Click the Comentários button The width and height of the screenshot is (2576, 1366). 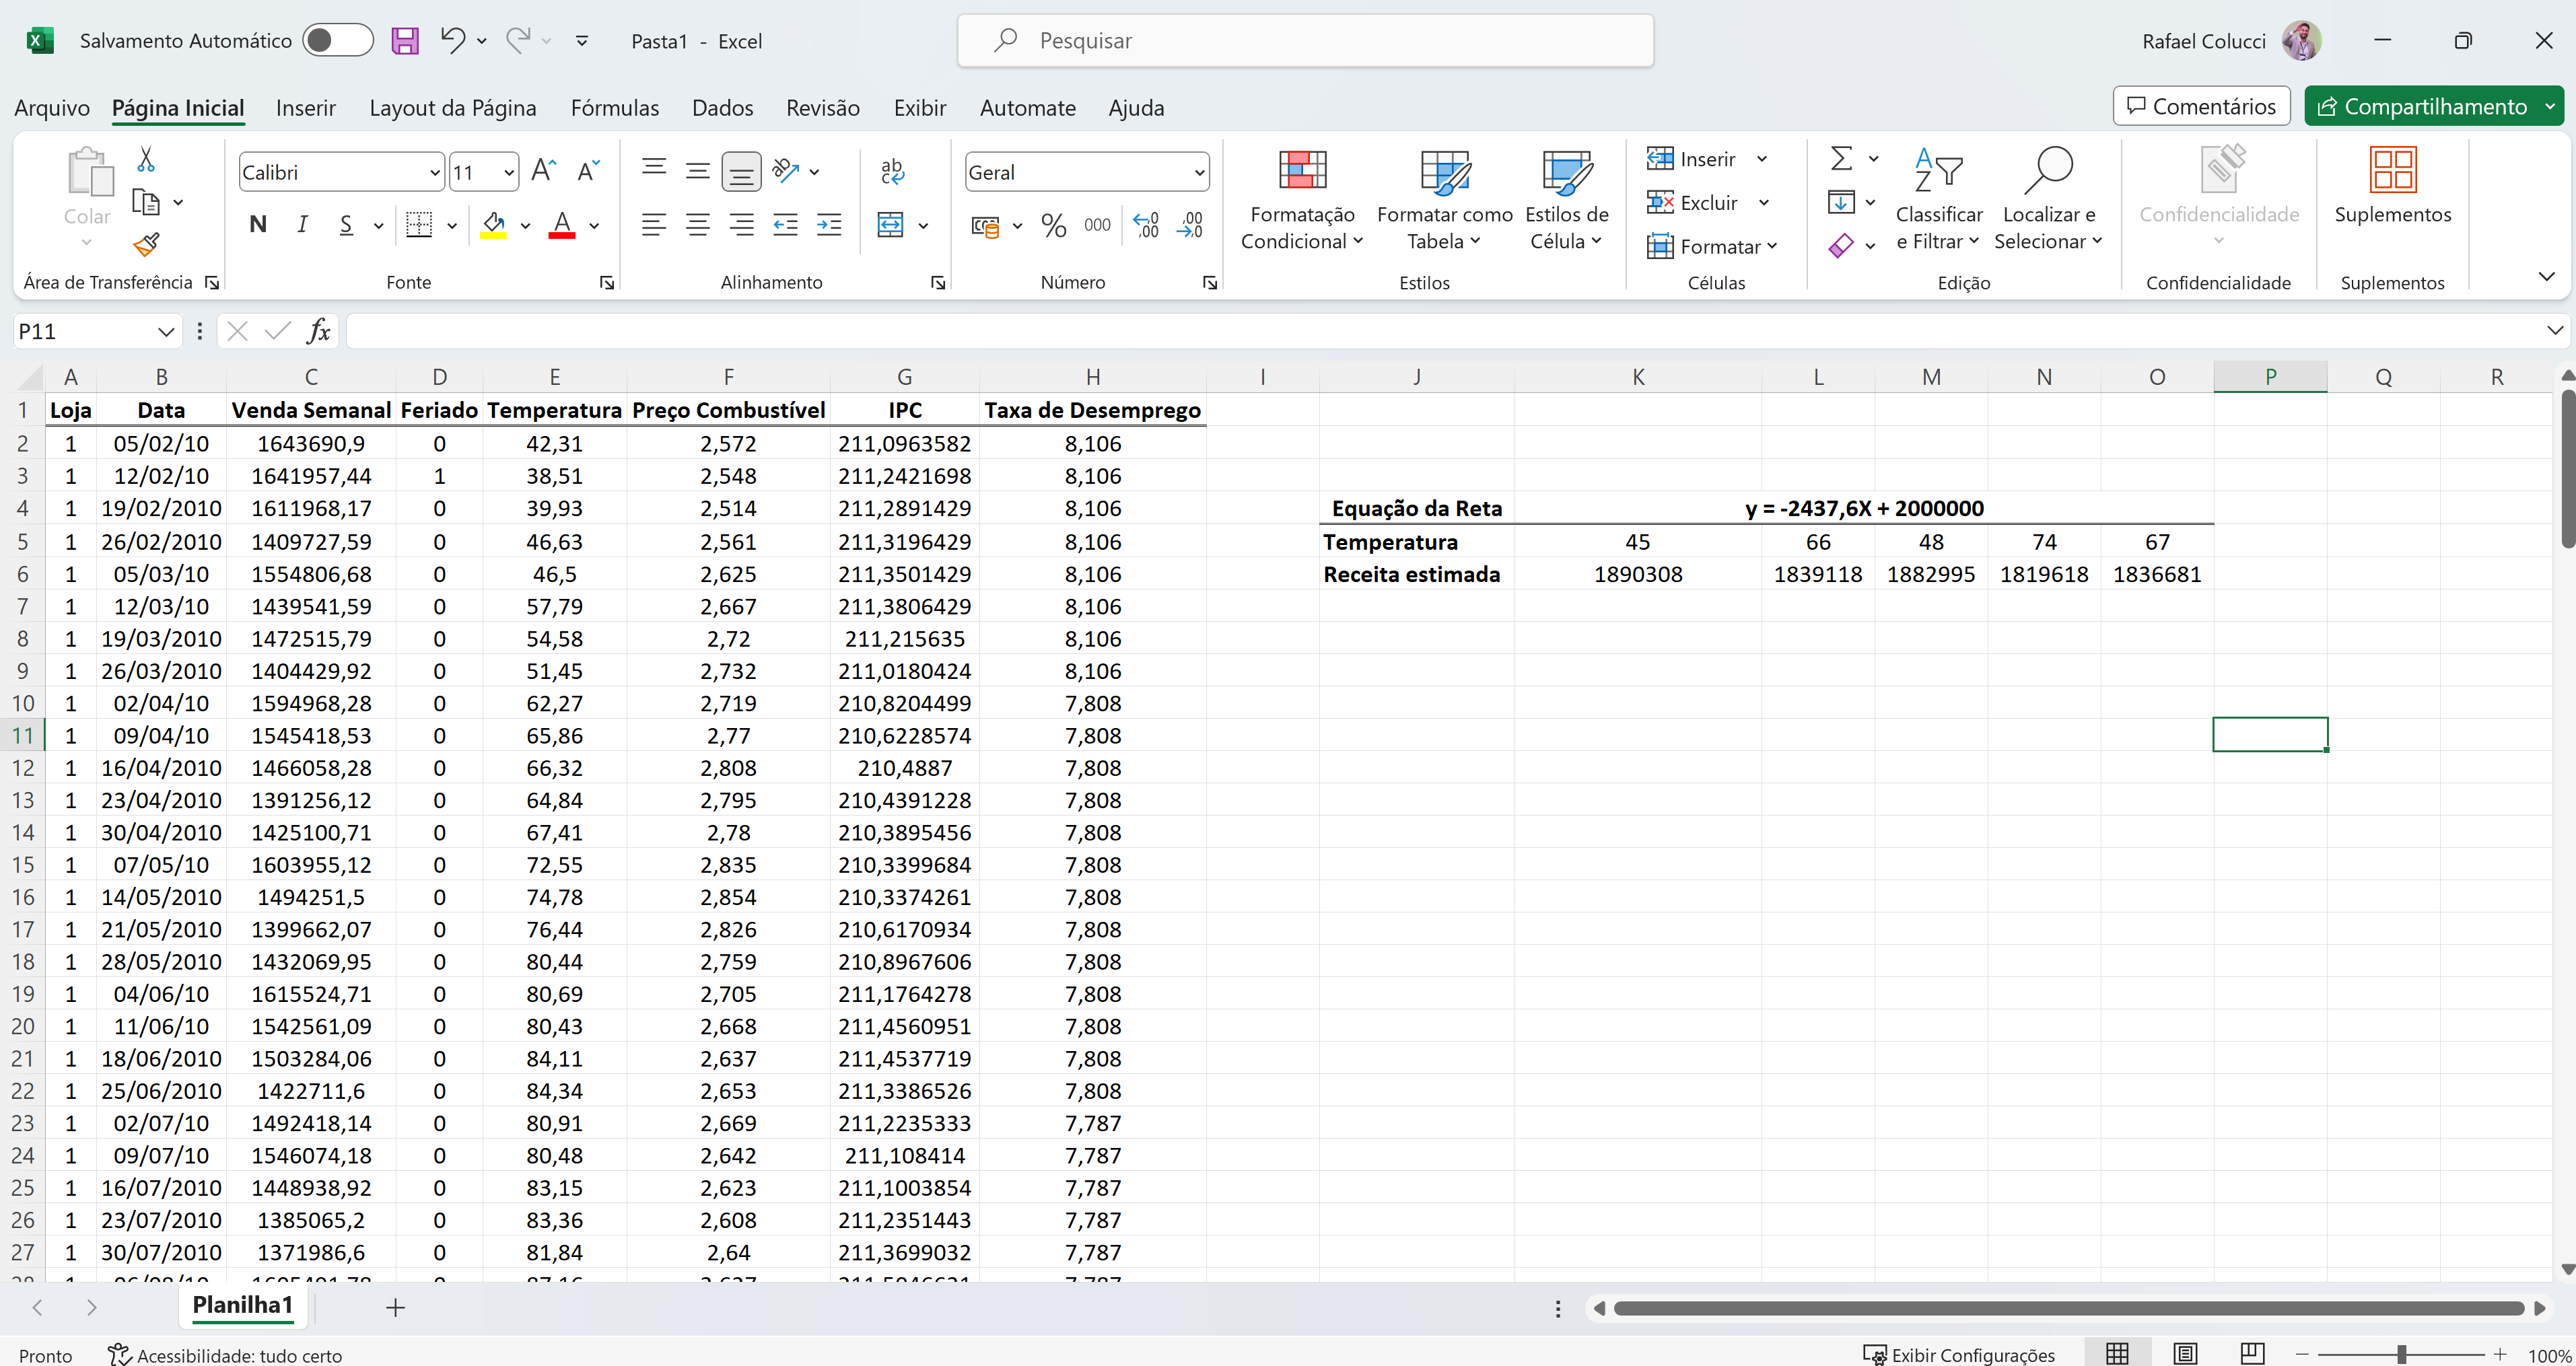point(2201,106)
